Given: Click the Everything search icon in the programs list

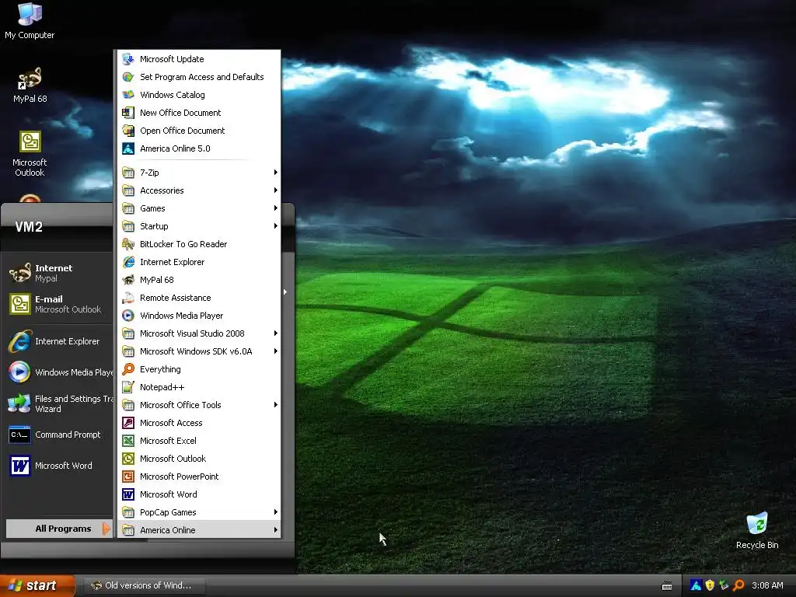Looking at the screenshot, I should point(128,369).
